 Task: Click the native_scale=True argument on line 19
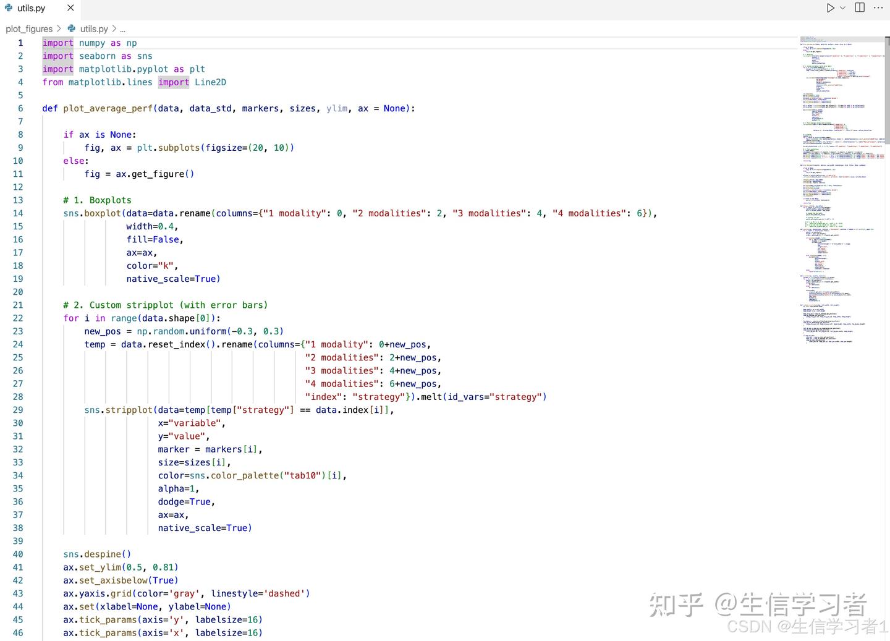pyautogui.click(x=173, y=279)
